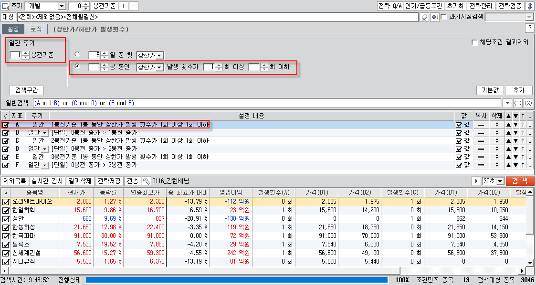
Task: Open the 설정 tab
Action: coord(13,29)
